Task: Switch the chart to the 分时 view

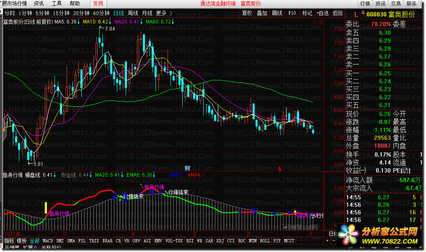Action: [x=10, y=13]
